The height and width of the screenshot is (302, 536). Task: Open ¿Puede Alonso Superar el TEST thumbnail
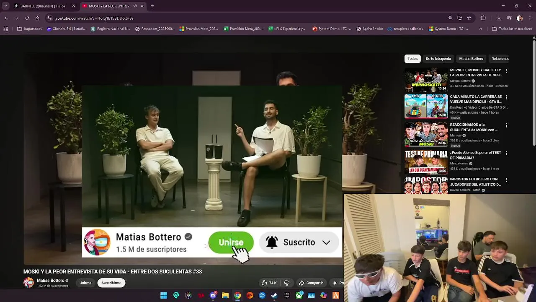(x=426, y=162)
